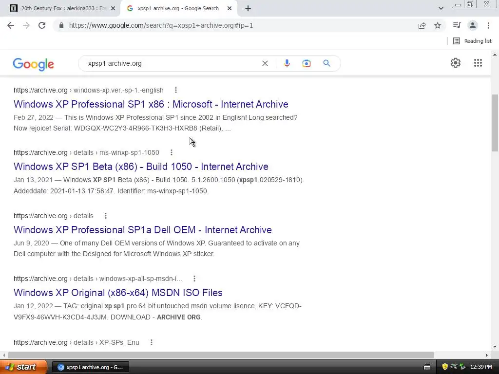499x374 pixels.
Task: Open Windows XP Professional SP1 x86 result
Action: [x=151, y=104]
